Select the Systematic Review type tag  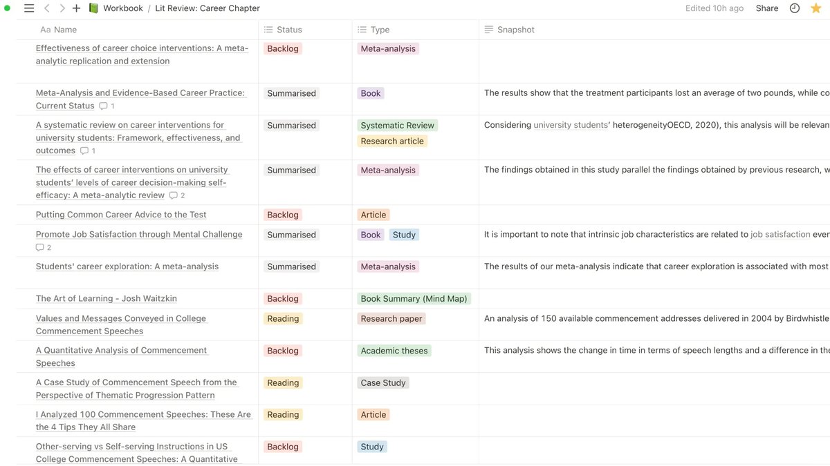click(398, 126)
